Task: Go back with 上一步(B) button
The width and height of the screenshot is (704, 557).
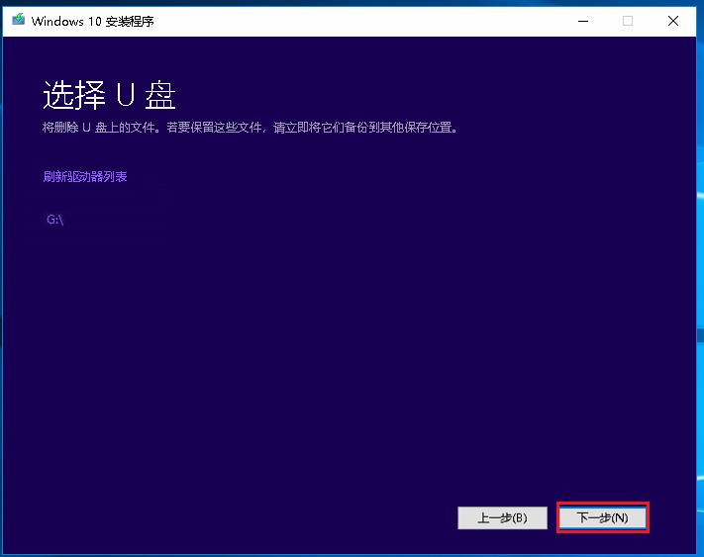Action: point(502,518)
